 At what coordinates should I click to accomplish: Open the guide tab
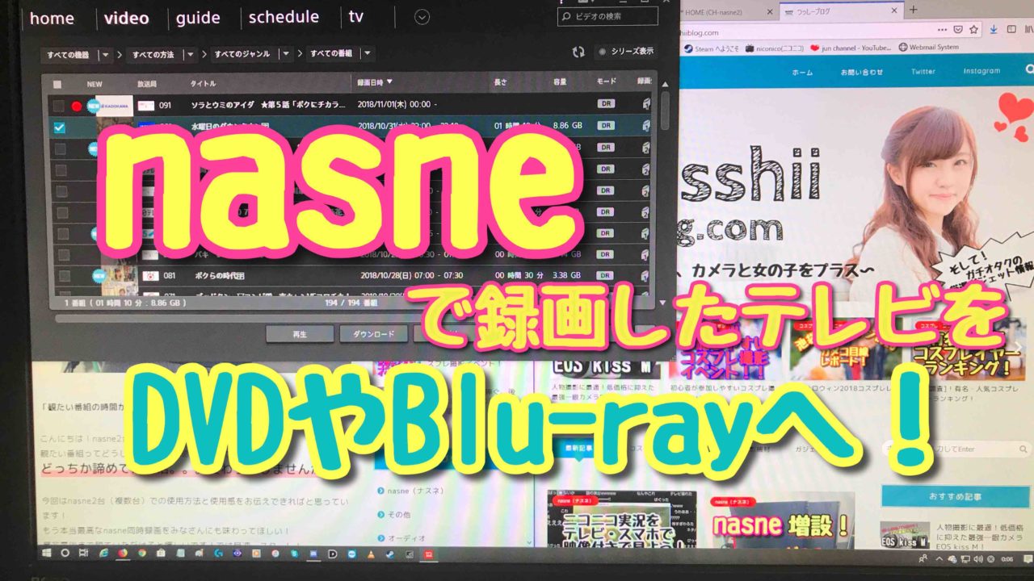click(197, 18)
